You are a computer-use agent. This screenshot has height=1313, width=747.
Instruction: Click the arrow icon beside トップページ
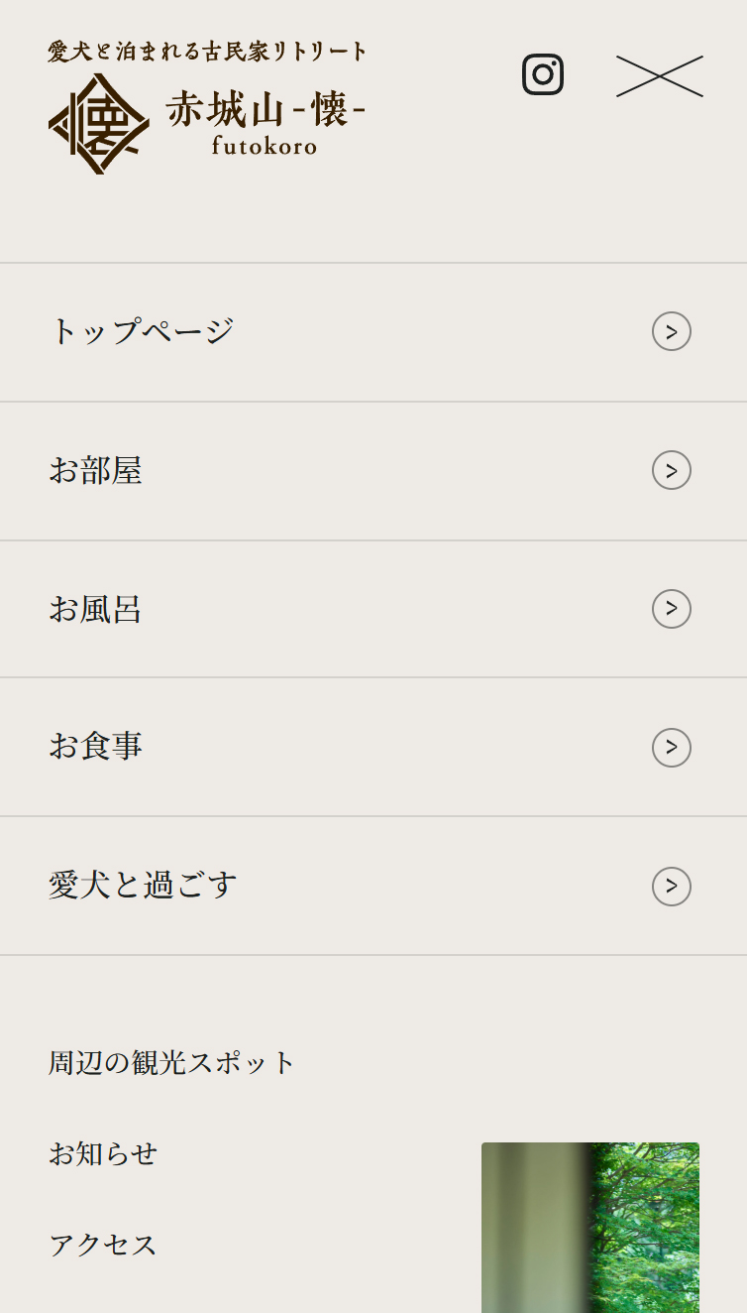click(x=672, y=331)
